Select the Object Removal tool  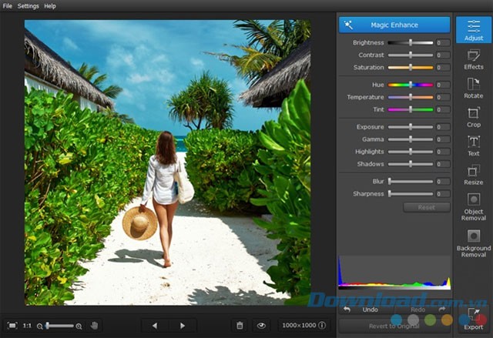click(474, 206)
